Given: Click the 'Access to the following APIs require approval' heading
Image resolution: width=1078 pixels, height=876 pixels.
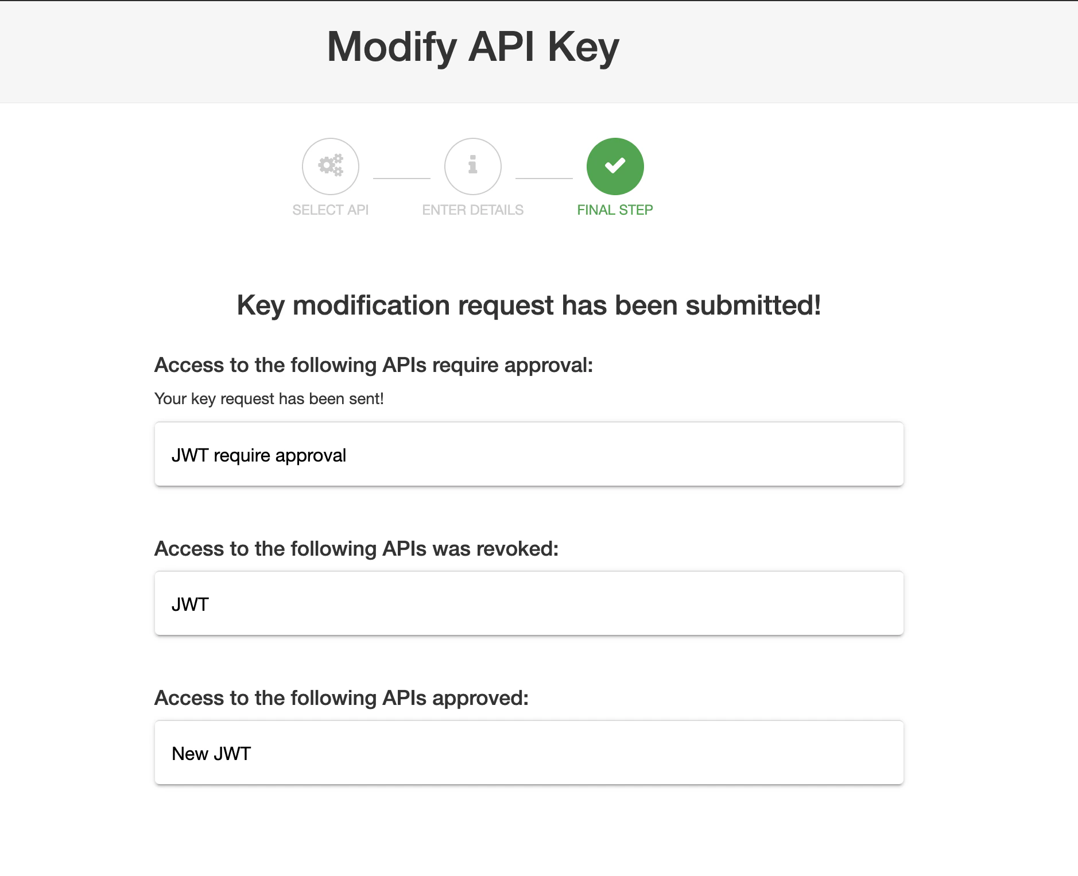Looking at the screenshot, I should tap(374, 365).
